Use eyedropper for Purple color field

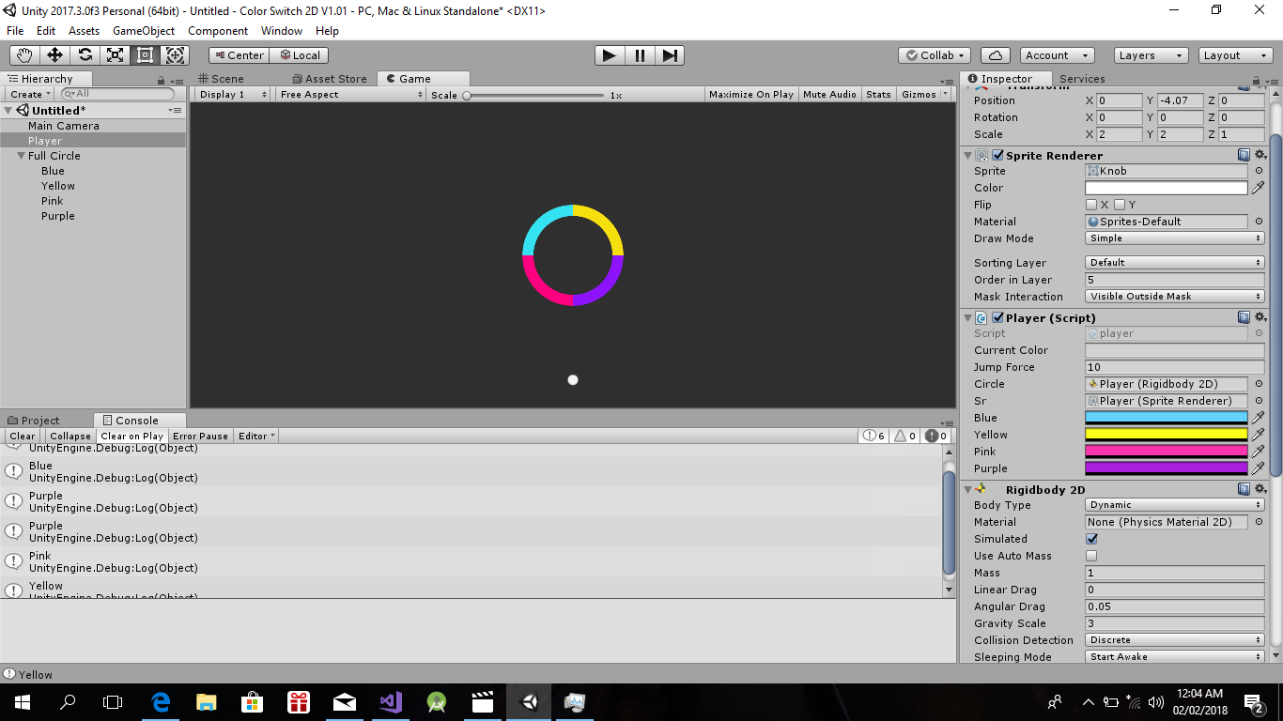click(1258, 468)
